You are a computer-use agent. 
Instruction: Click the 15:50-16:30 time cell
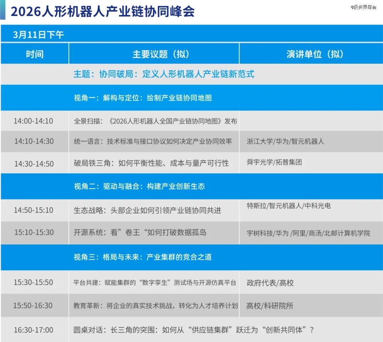pos(33,305)
